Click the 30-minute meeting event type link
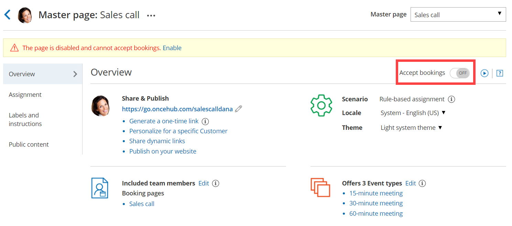512x226 pixels. coord(376,203)
